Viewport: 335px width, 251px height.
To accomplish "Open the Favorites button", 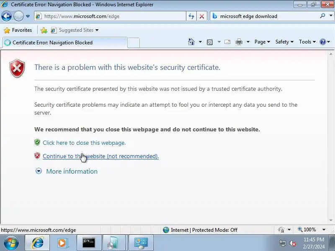I will 18,30.
